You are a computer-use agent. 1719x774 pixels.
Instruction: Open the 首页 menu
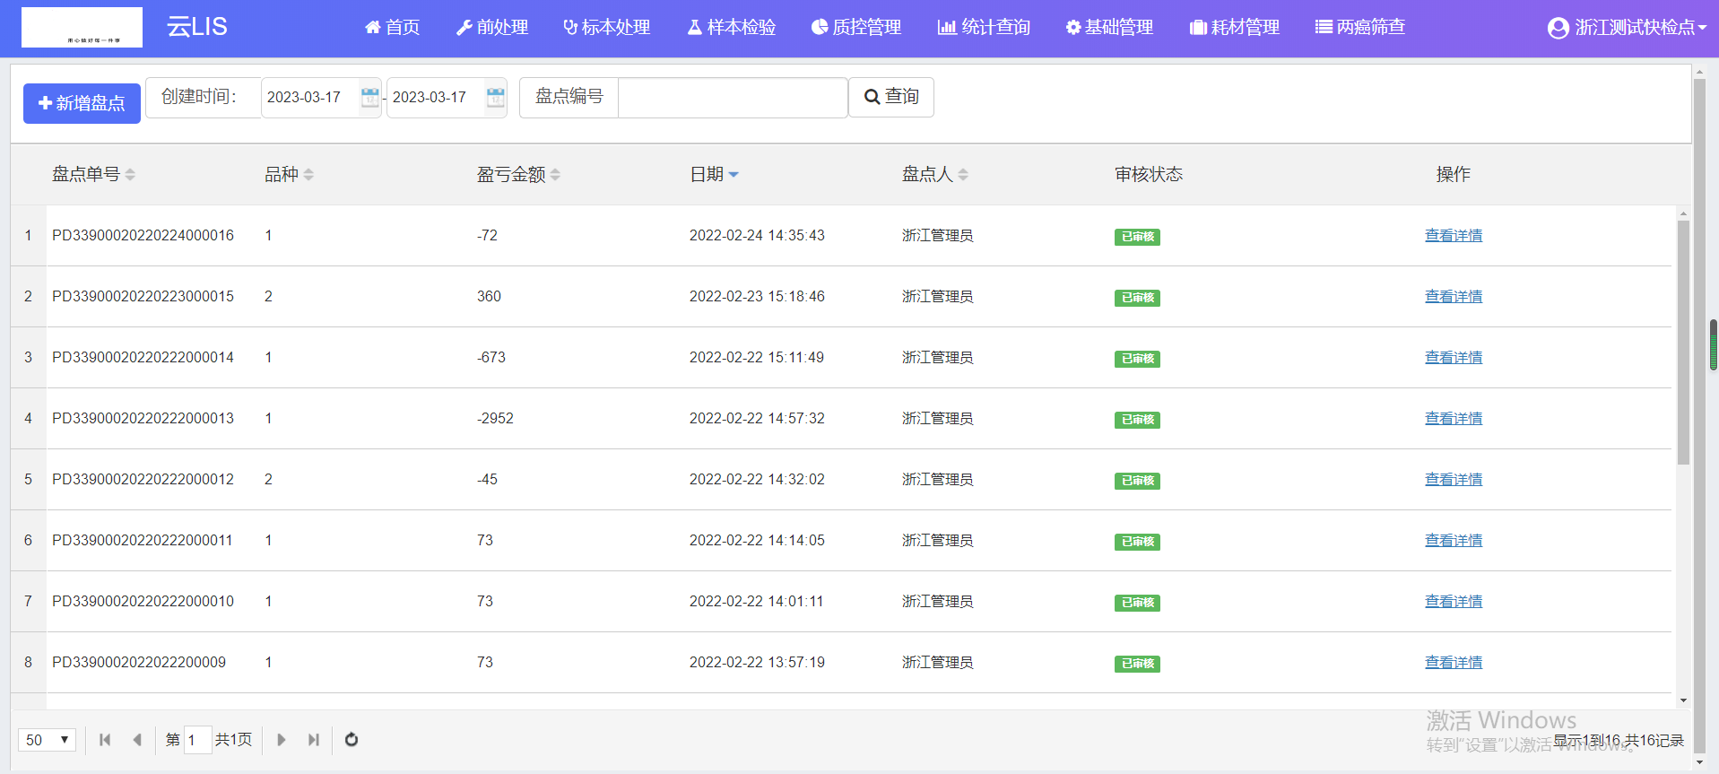[392, 28]
